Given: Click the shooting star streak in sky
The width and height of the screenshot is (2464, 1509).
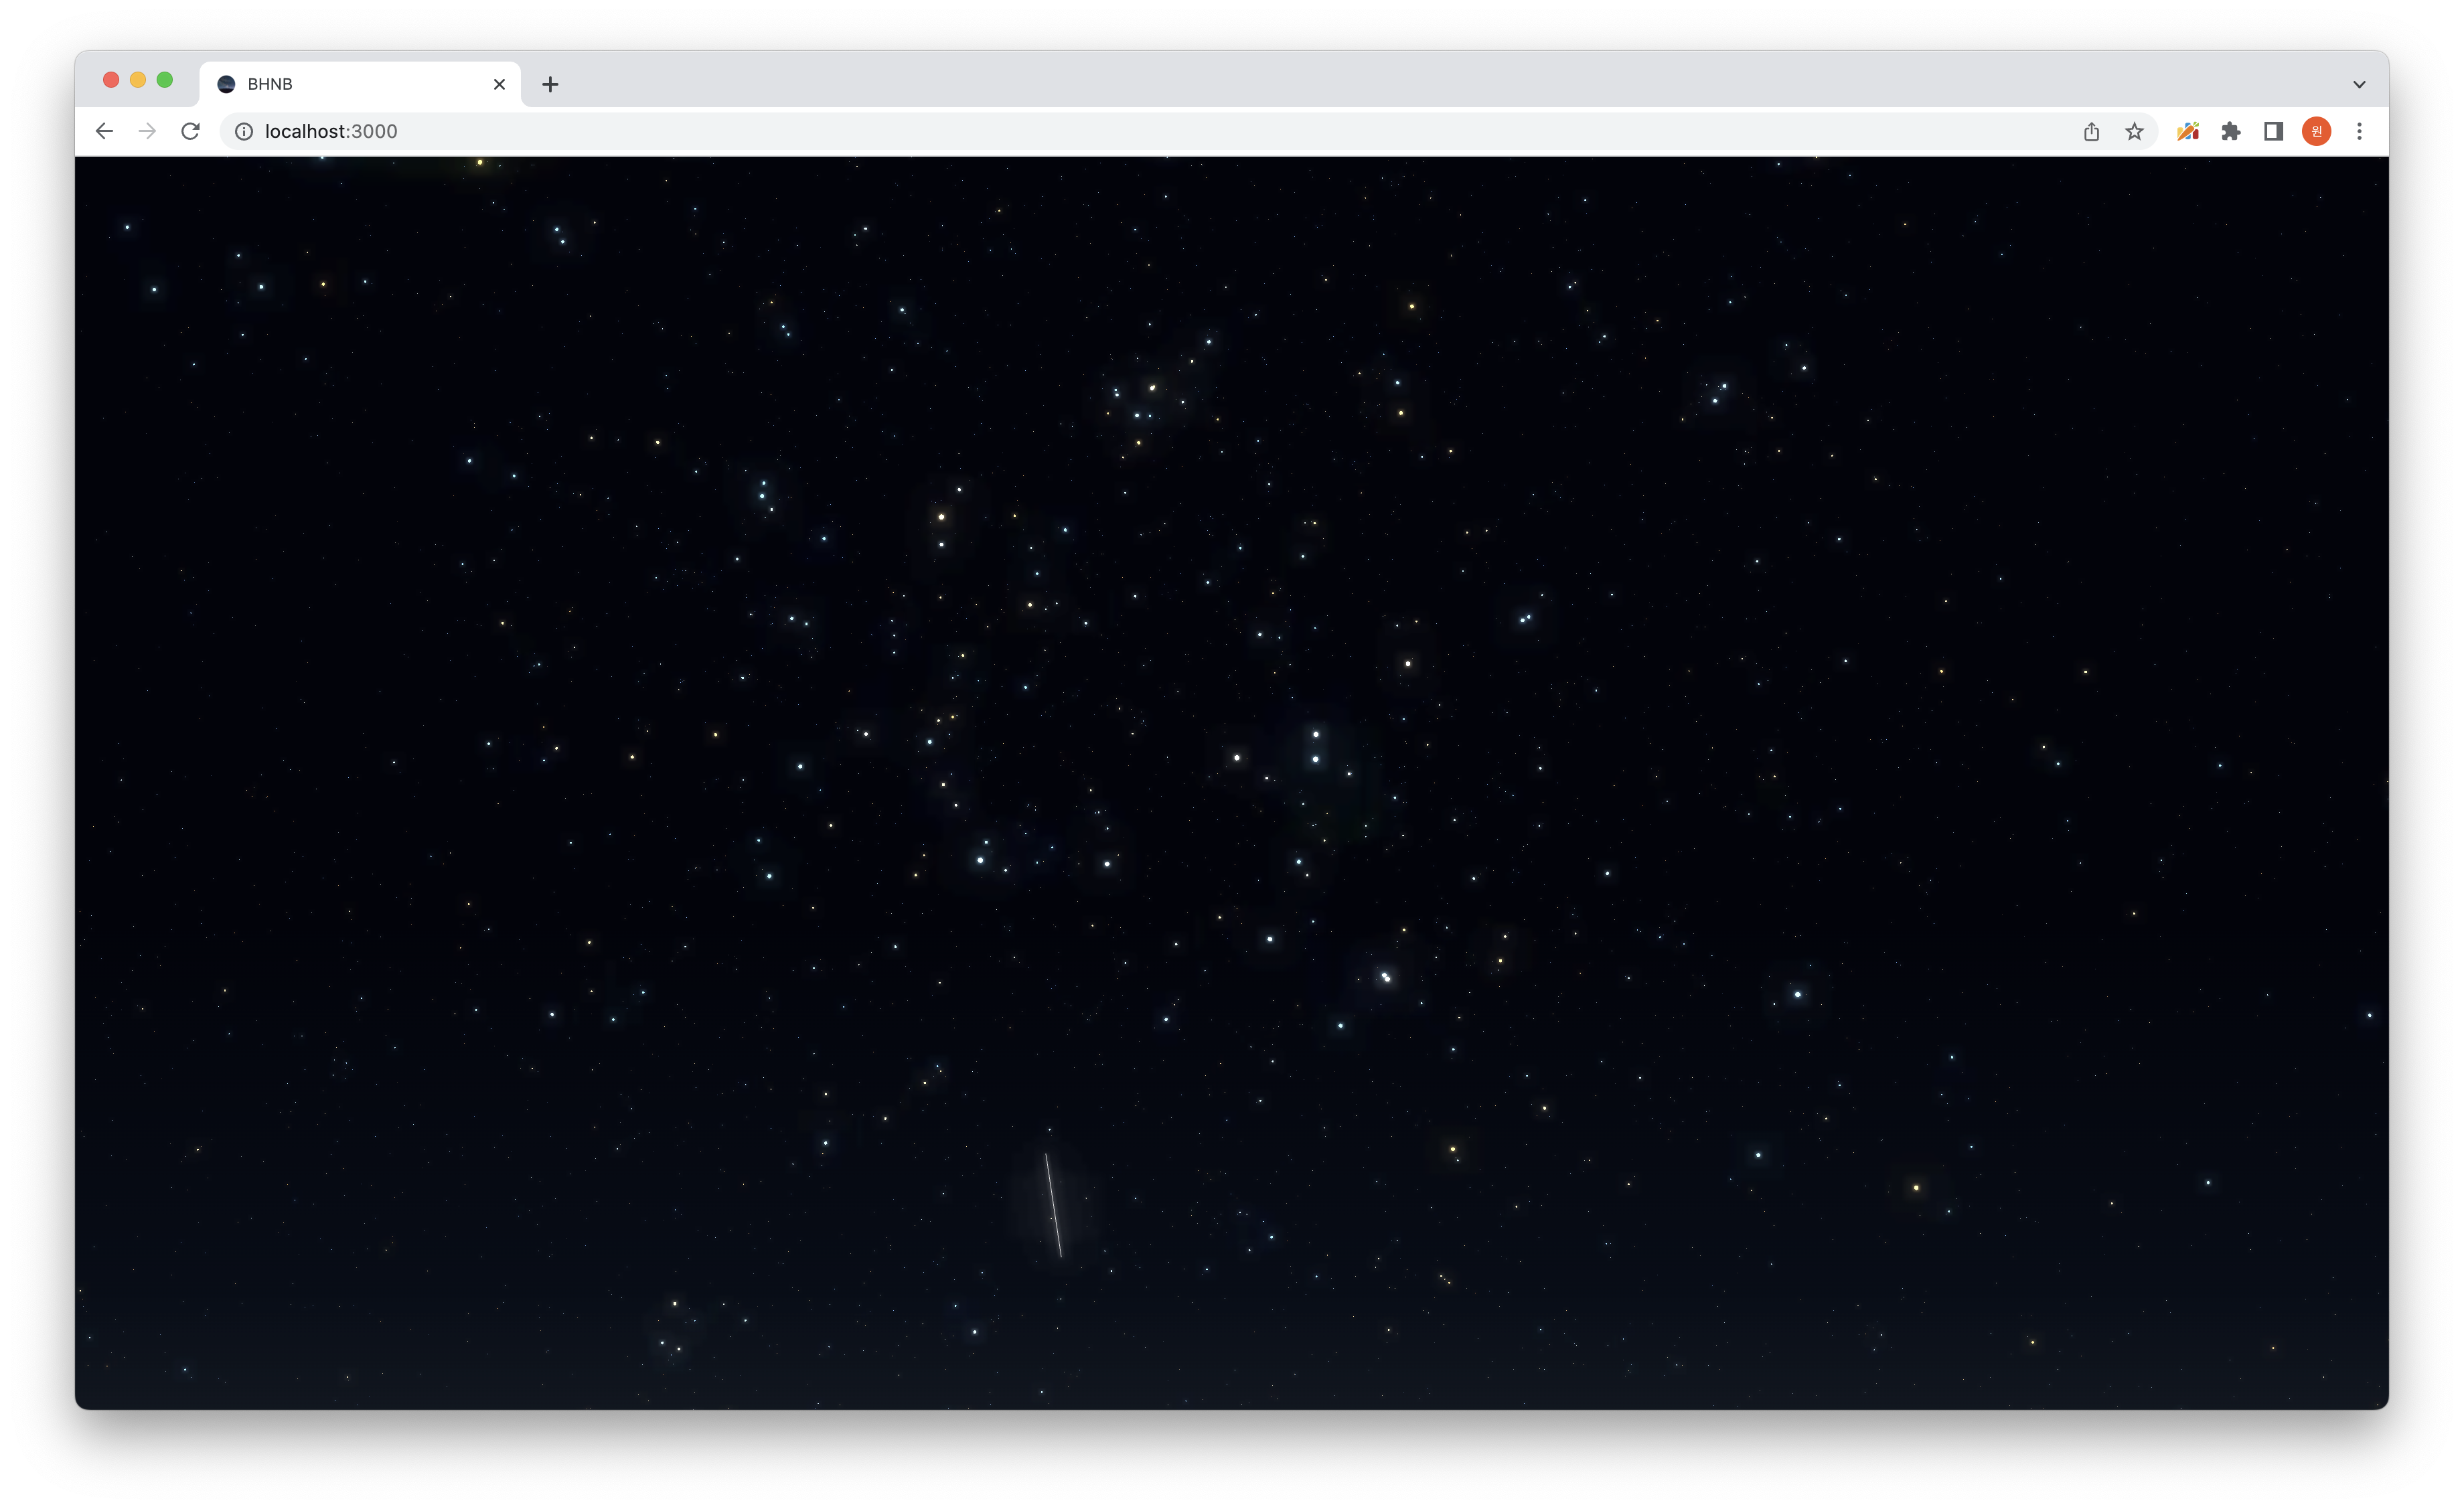Looking at the screenshot, I should tap(1053, 1205).
